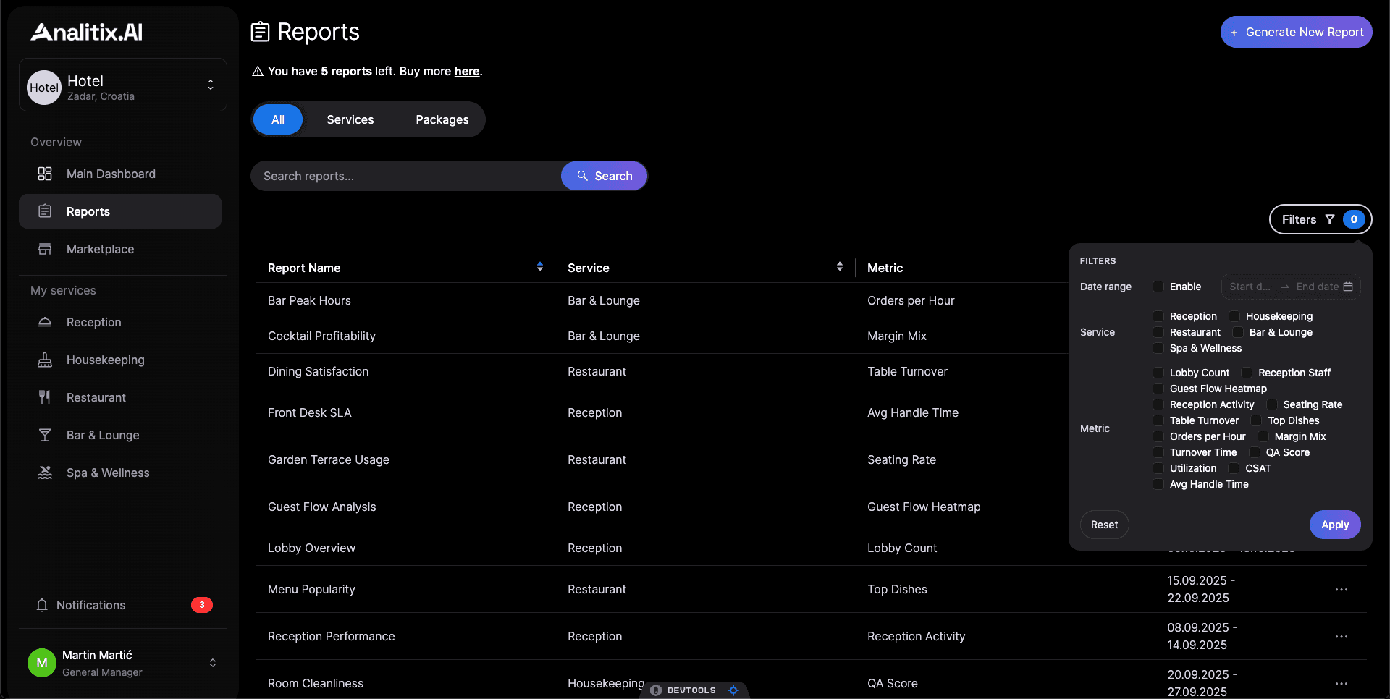The width and height of the screenshot is (1390, 699).
Task: Follow the 'here' link to buy reports
Action: tap(466, 71)
